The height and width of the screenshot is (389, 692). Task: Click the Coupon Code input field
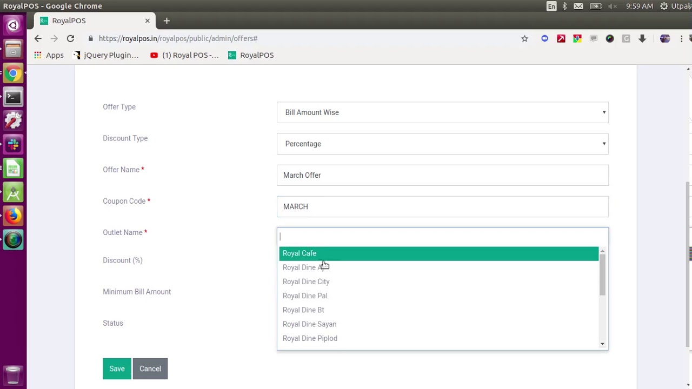coord(443,206)
